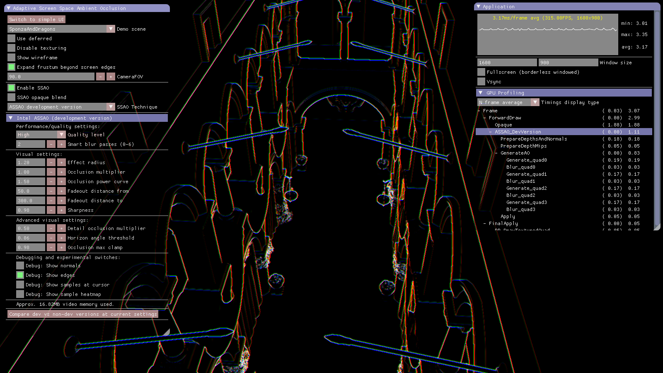Increase Sharpness with the plus button
663x373 pixels.
(61, 210)
